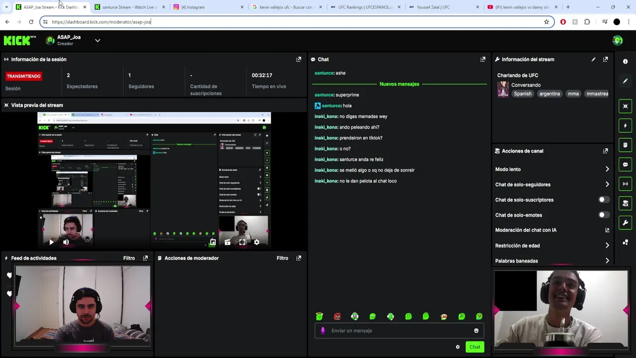Click the green Chat send button
This screenshot has height=358, width=636.
[x=475, y=347]
